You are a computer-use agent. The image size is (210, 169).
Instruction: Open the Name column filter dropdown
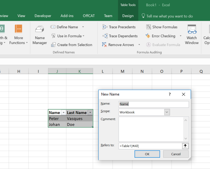(x=63, y=113)
